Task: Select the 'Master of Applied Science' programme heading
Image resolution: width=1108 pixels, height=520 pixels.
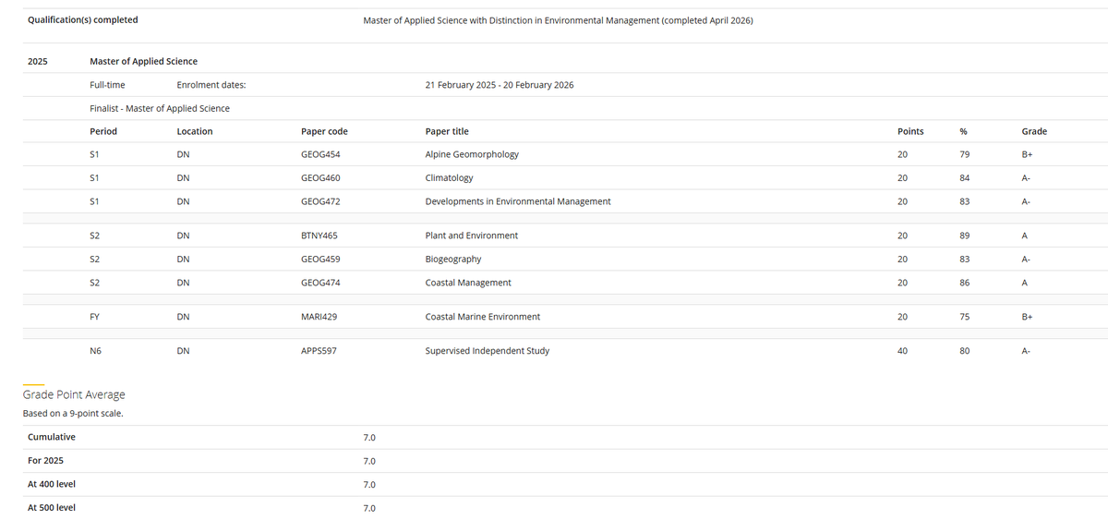Action: pos(143,62)
